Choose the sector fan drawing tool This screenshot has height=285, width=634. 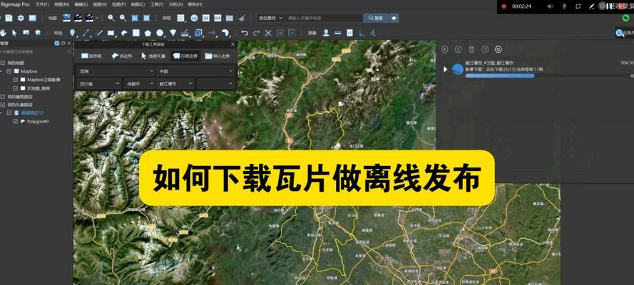click(x=173, y=33)
